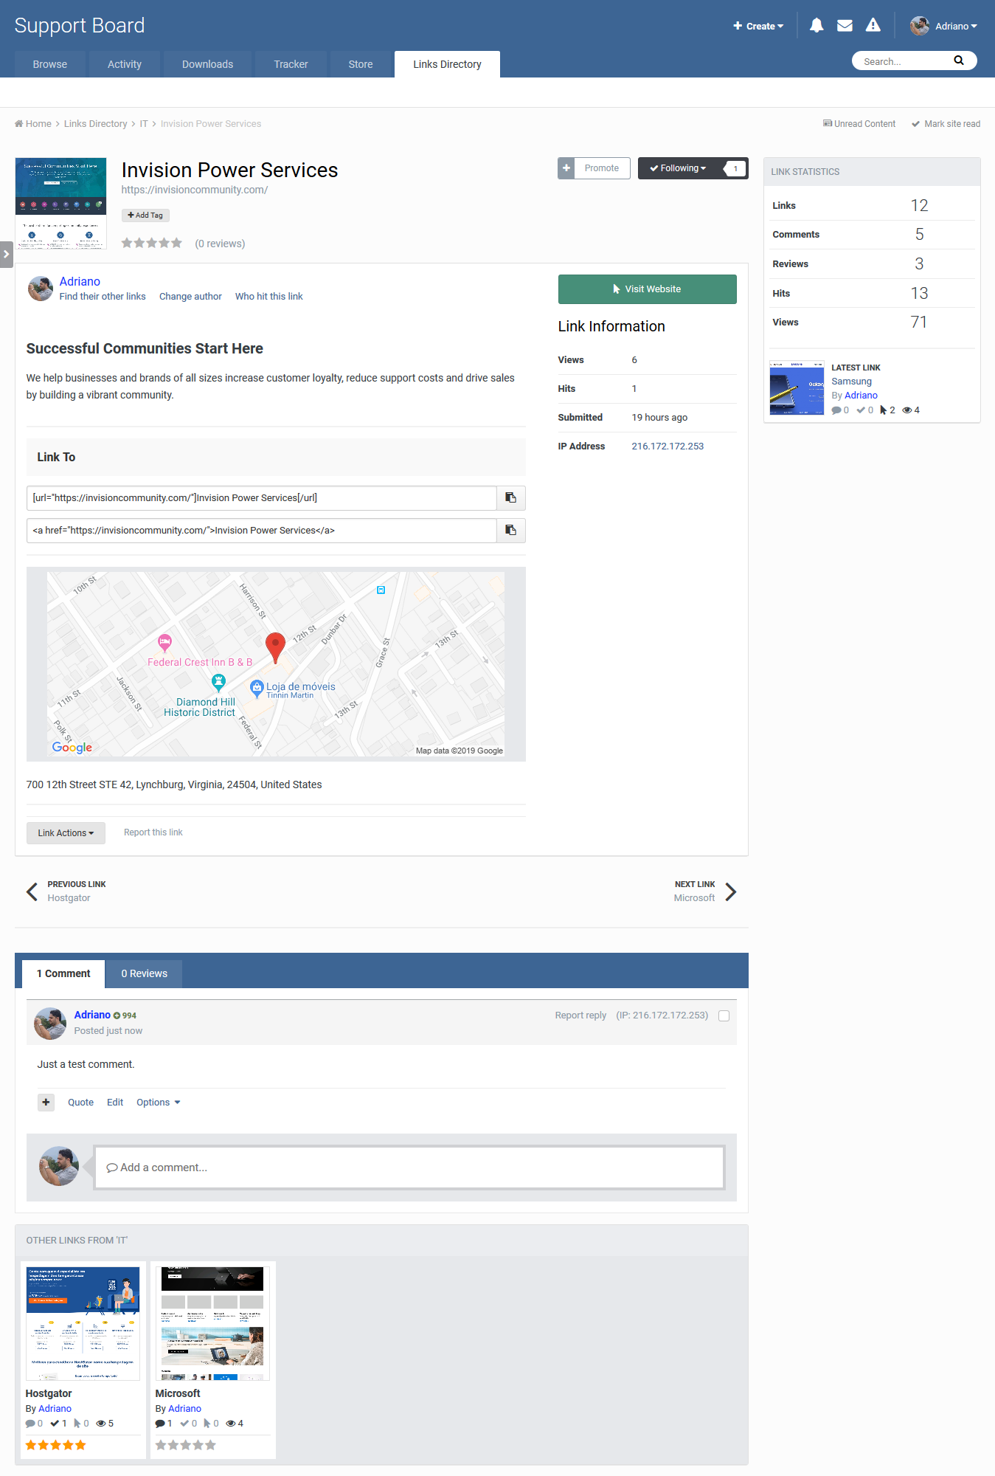Open the Activity tab

point(125,64)
